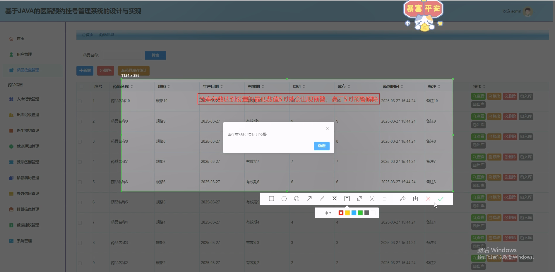This screenshot has height=272, width=555.
Task: Open 系统管理 in the sidebar
Action: tap(24, 241)
